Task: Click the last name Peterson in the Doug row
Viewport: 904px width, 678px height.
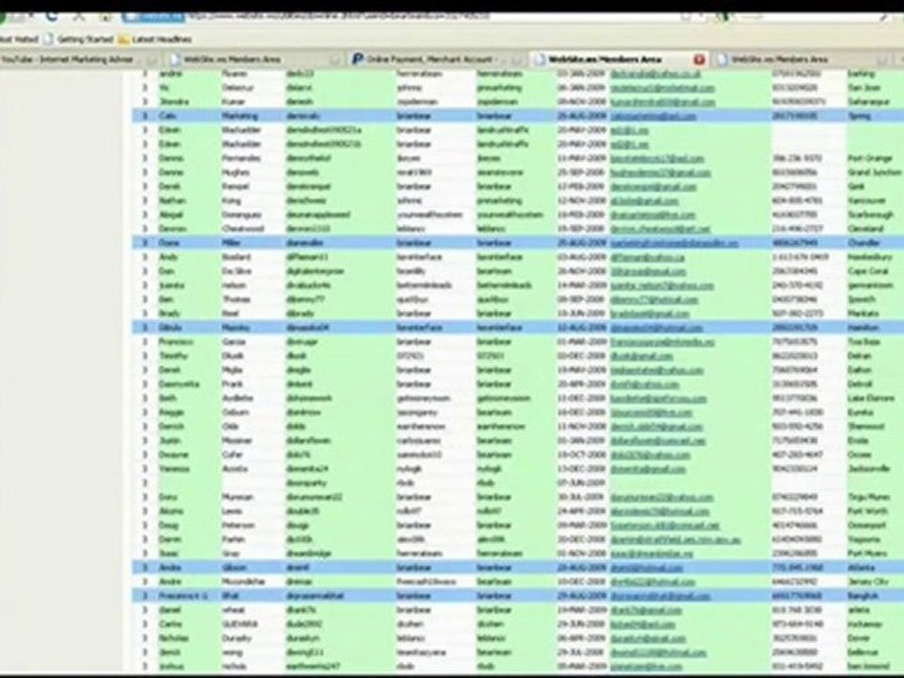Action: coord(238,525)
